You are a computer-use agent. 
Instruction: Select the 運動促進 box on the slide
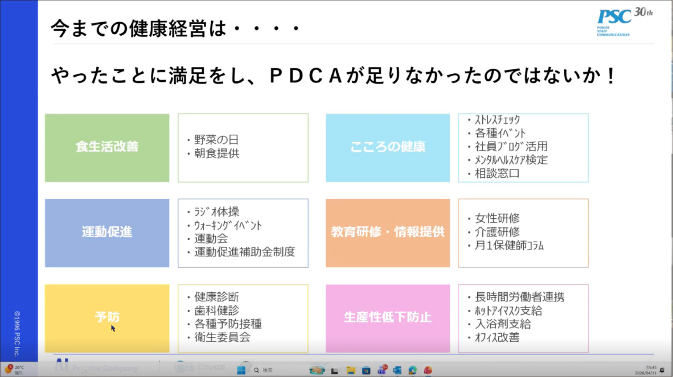point(106,233)
